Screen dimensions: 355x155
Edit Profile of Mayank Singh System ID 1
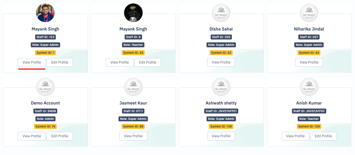pos(60,62)
